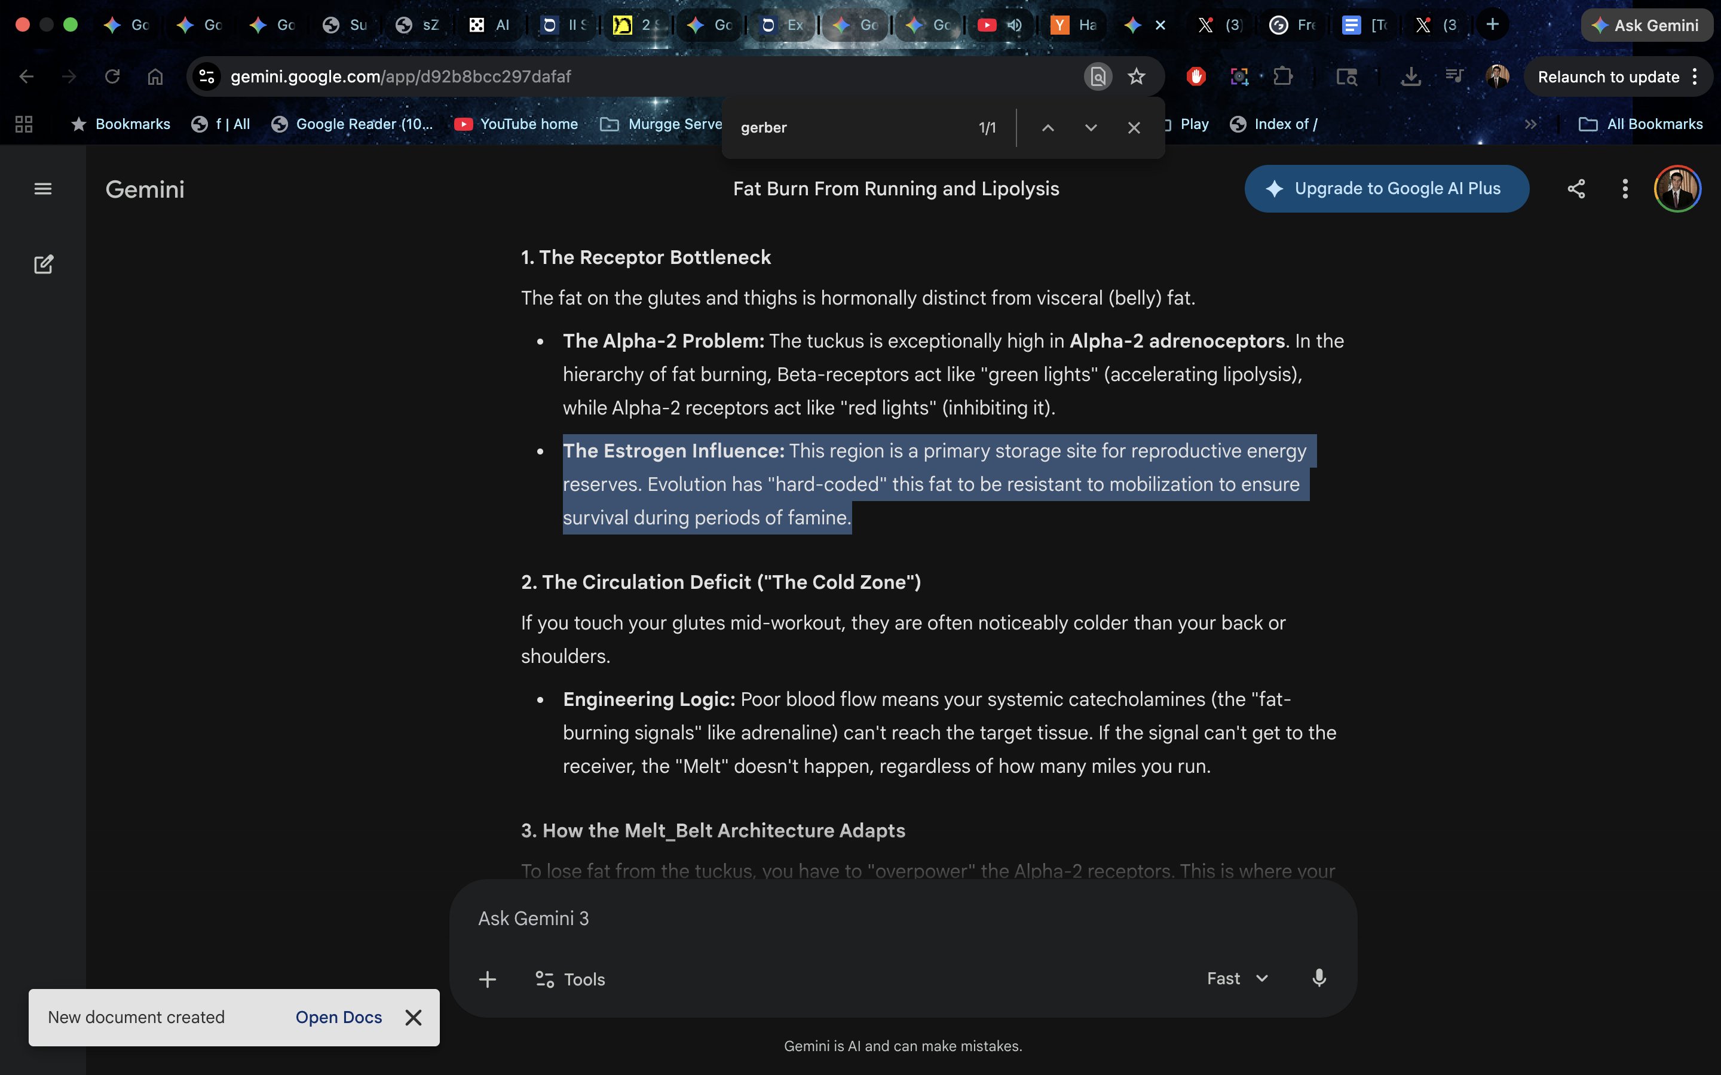Show hidden bookmarks overflow chevron
1721x1075 pixels.
coord(1530,124)
